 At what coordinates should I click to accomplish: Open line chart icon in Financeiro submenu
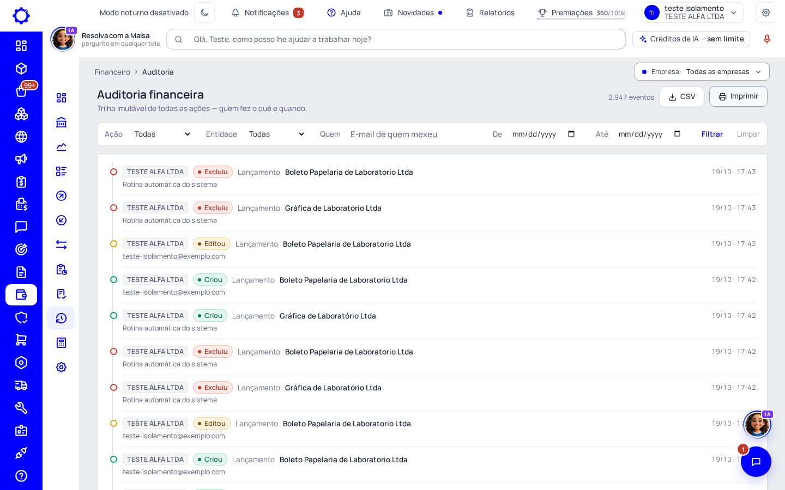(x=61, y=146)
